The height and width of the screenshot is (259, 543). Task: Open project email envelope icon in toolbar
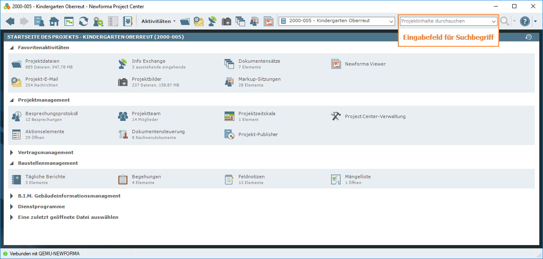199,21
